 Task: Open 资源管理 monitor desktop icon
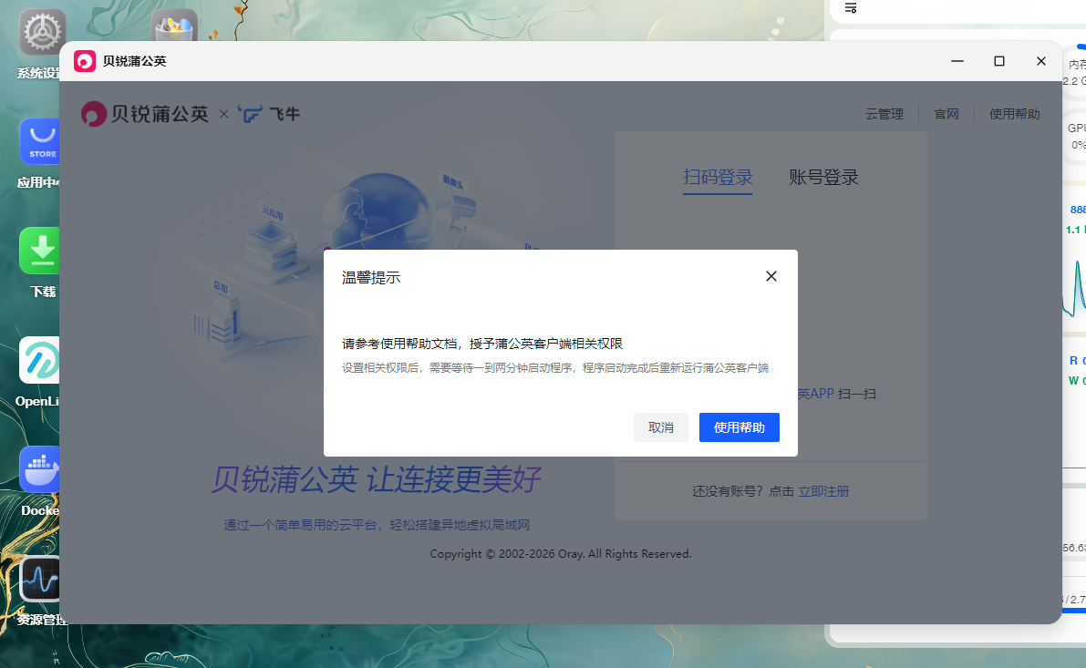click(39, 579)
